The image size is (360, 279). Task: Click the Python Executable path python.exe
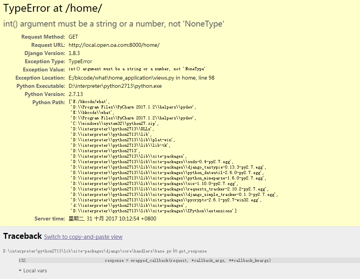coord(115,86)
